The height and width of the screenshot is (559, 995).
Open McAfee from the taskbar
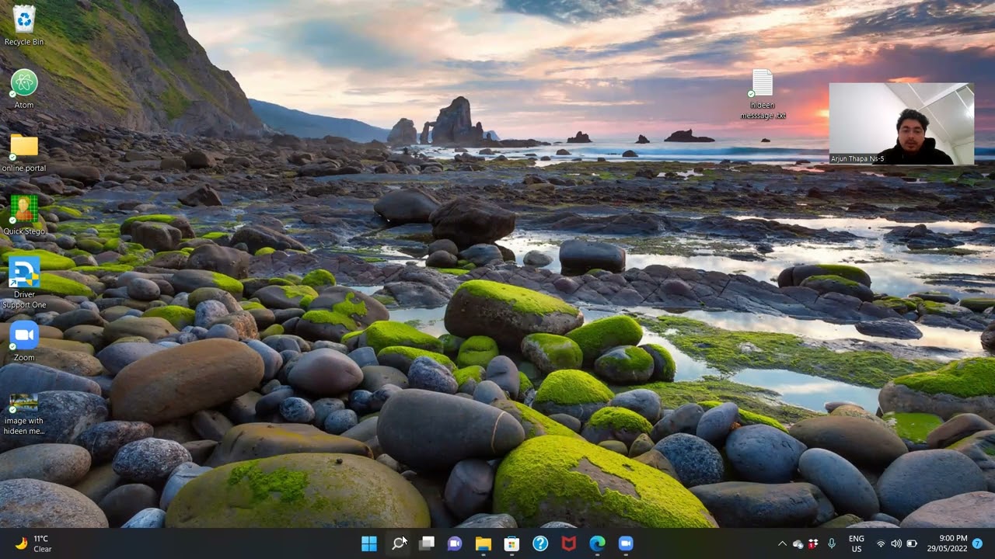[x=569, y=543]
